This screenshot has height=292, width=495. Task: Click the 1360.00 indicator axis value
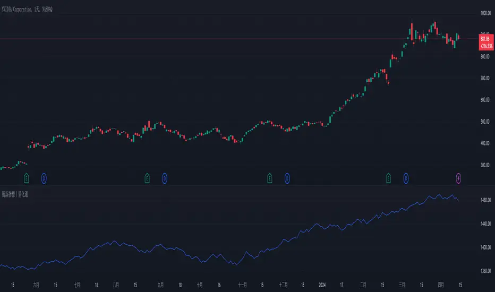click(x=485, y=271)
